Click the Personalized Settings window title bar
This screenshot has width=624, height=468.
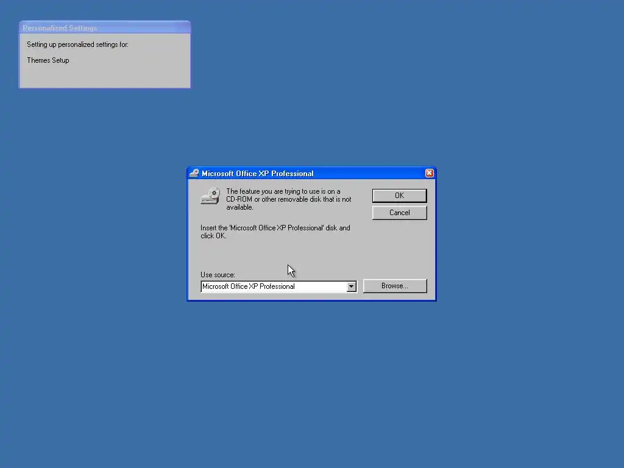105,28
